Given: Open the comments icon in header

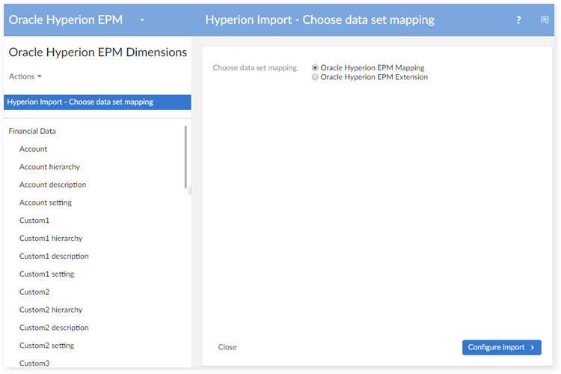Looking at the screenshot, I should [x=545, y=20].
